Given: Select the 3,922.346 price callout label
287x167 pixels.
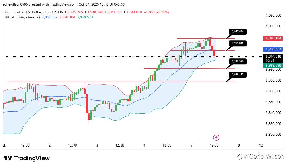Looking at the screenshot, I should click(x=238, y=61).
